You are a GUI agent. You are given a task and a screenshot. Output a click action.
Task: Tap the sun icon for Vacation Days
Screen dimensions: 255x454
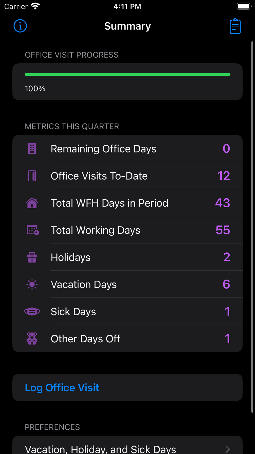32,284
